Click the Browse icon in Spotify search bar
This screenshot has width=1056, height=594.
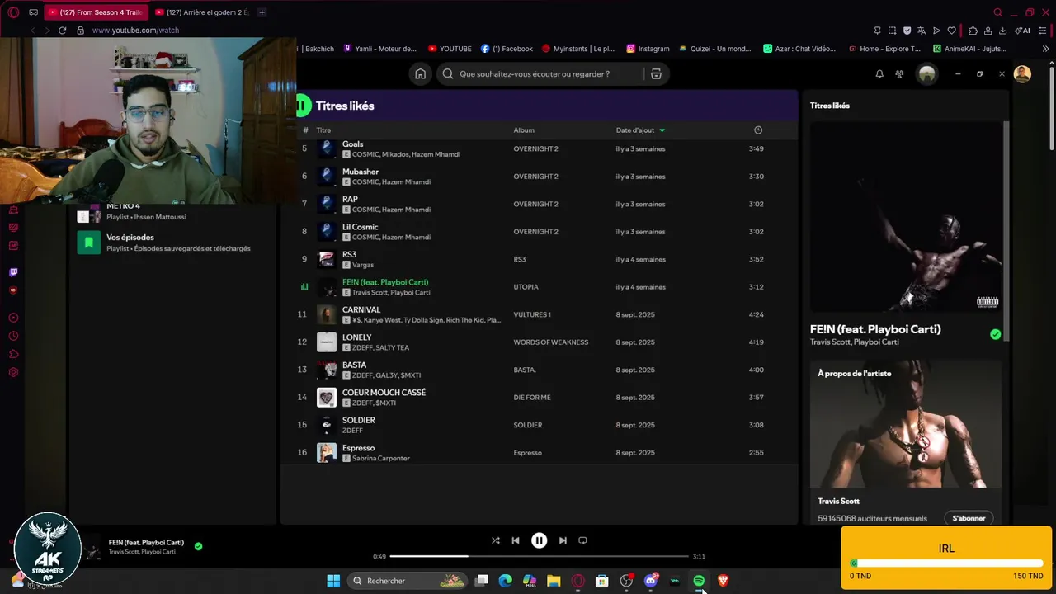pos(656,74)
